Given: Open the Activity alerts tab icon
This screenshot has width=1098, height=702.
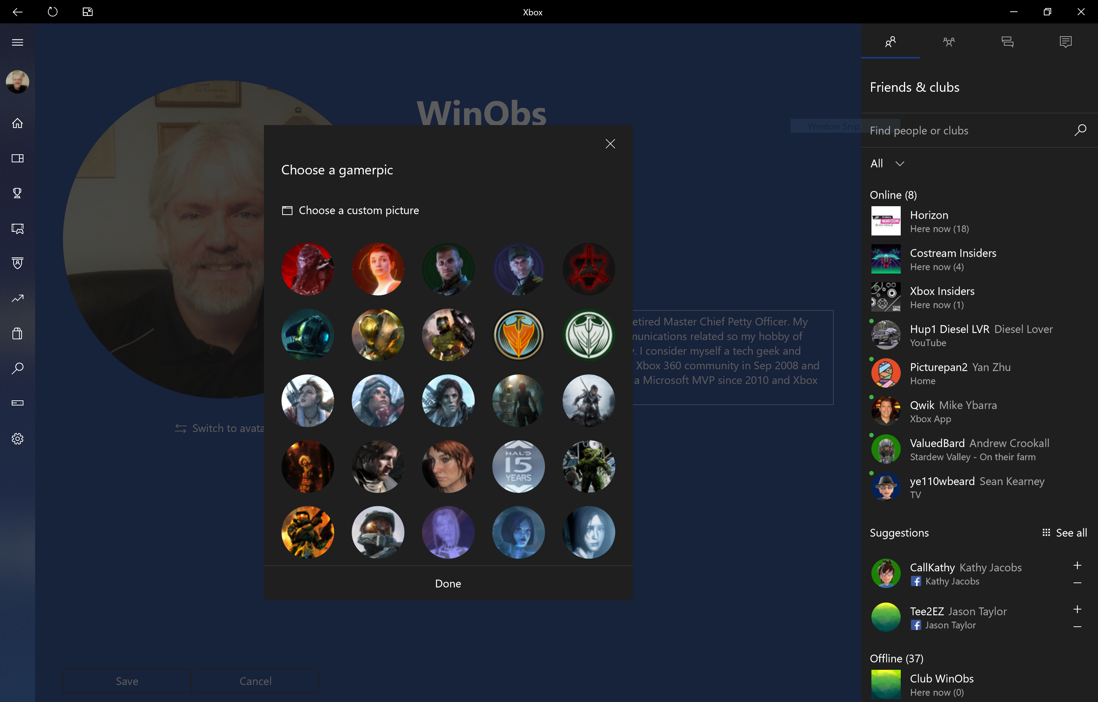Looking at the screenshot, I should point(1065,42).
